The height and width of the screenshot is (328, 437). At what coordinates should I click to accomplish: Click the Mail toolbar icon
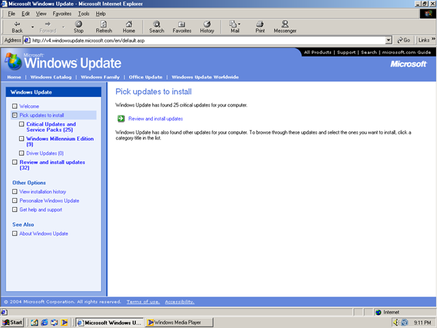point(235,27)
